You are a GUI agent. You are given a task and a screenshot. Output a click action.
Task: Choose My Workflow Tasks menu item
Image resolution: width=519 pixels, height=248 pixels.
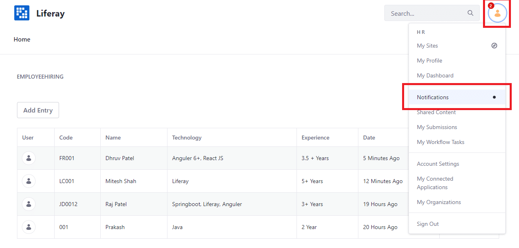pyautogui.click(x=441, y=142)
